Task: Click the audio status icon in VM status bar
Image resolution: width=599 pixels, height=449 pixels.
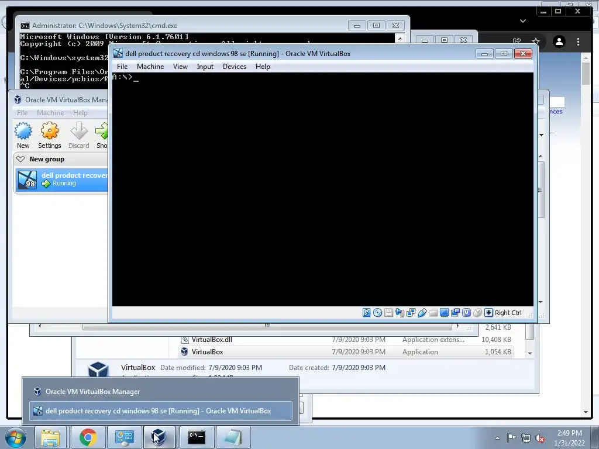Action: point(400,313)
